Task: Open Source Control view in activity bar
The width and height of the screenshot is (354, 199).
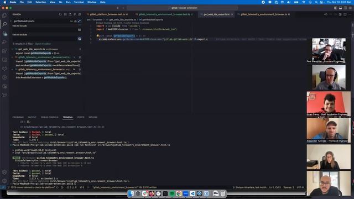Action: (x=4, y=34)
